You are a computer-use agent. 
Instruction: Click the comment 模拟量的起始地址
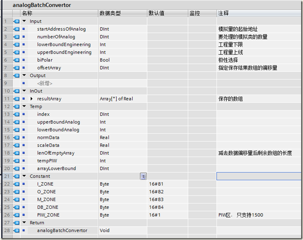click(238, 29)
